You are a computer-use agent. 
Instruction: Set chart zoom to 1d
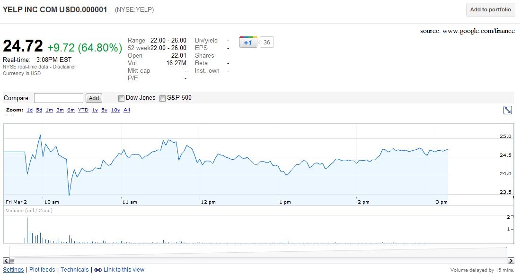pyautogui.click(x=29, y=110)
